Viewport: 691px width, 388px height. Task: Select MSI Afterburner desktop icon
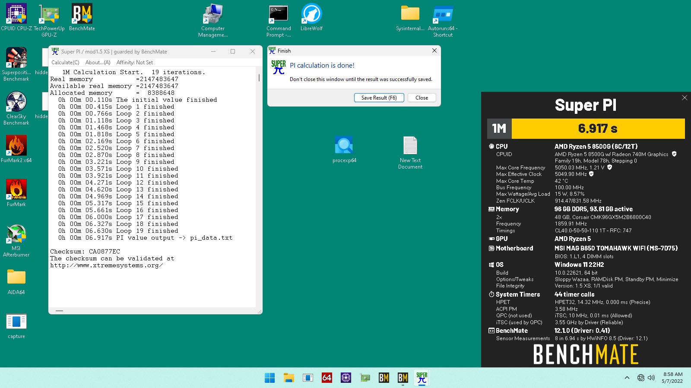tap(16, 240)
